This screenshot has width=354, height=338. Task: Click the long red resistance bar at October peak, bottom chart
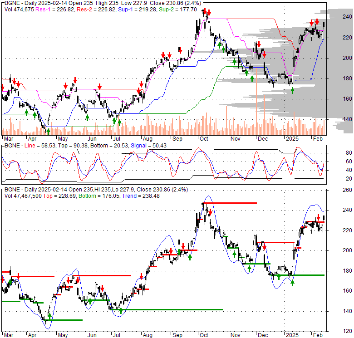pos(229,203)
